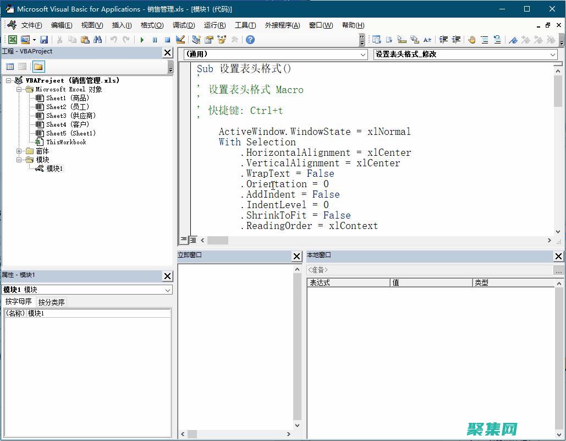
Task: Run the Sub with the green play icon
Action: point(141,40)
